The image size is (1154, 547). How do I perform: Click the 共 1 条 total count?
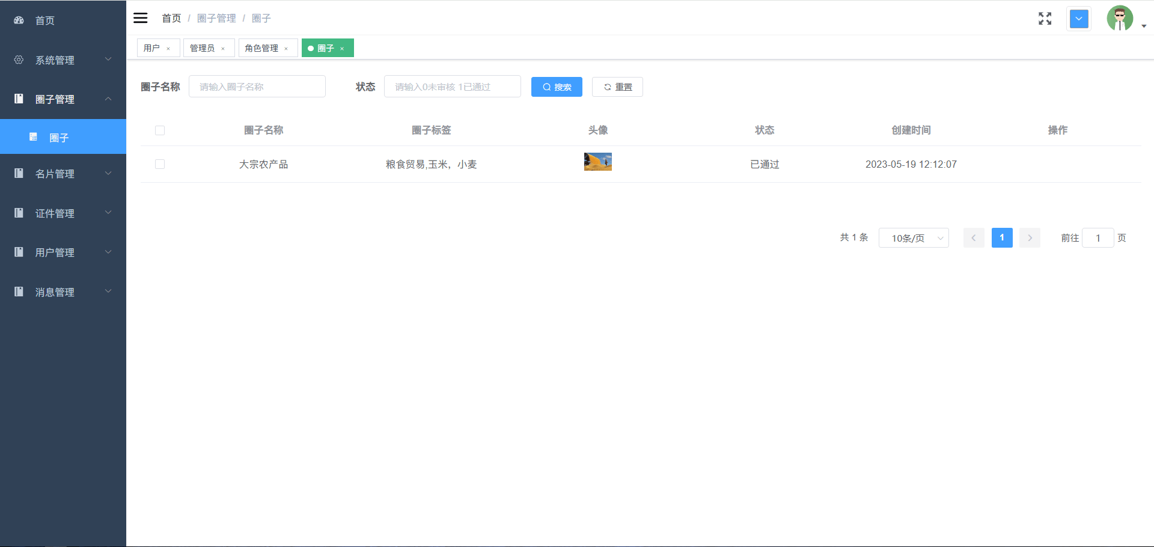click(x=854, y=237)
